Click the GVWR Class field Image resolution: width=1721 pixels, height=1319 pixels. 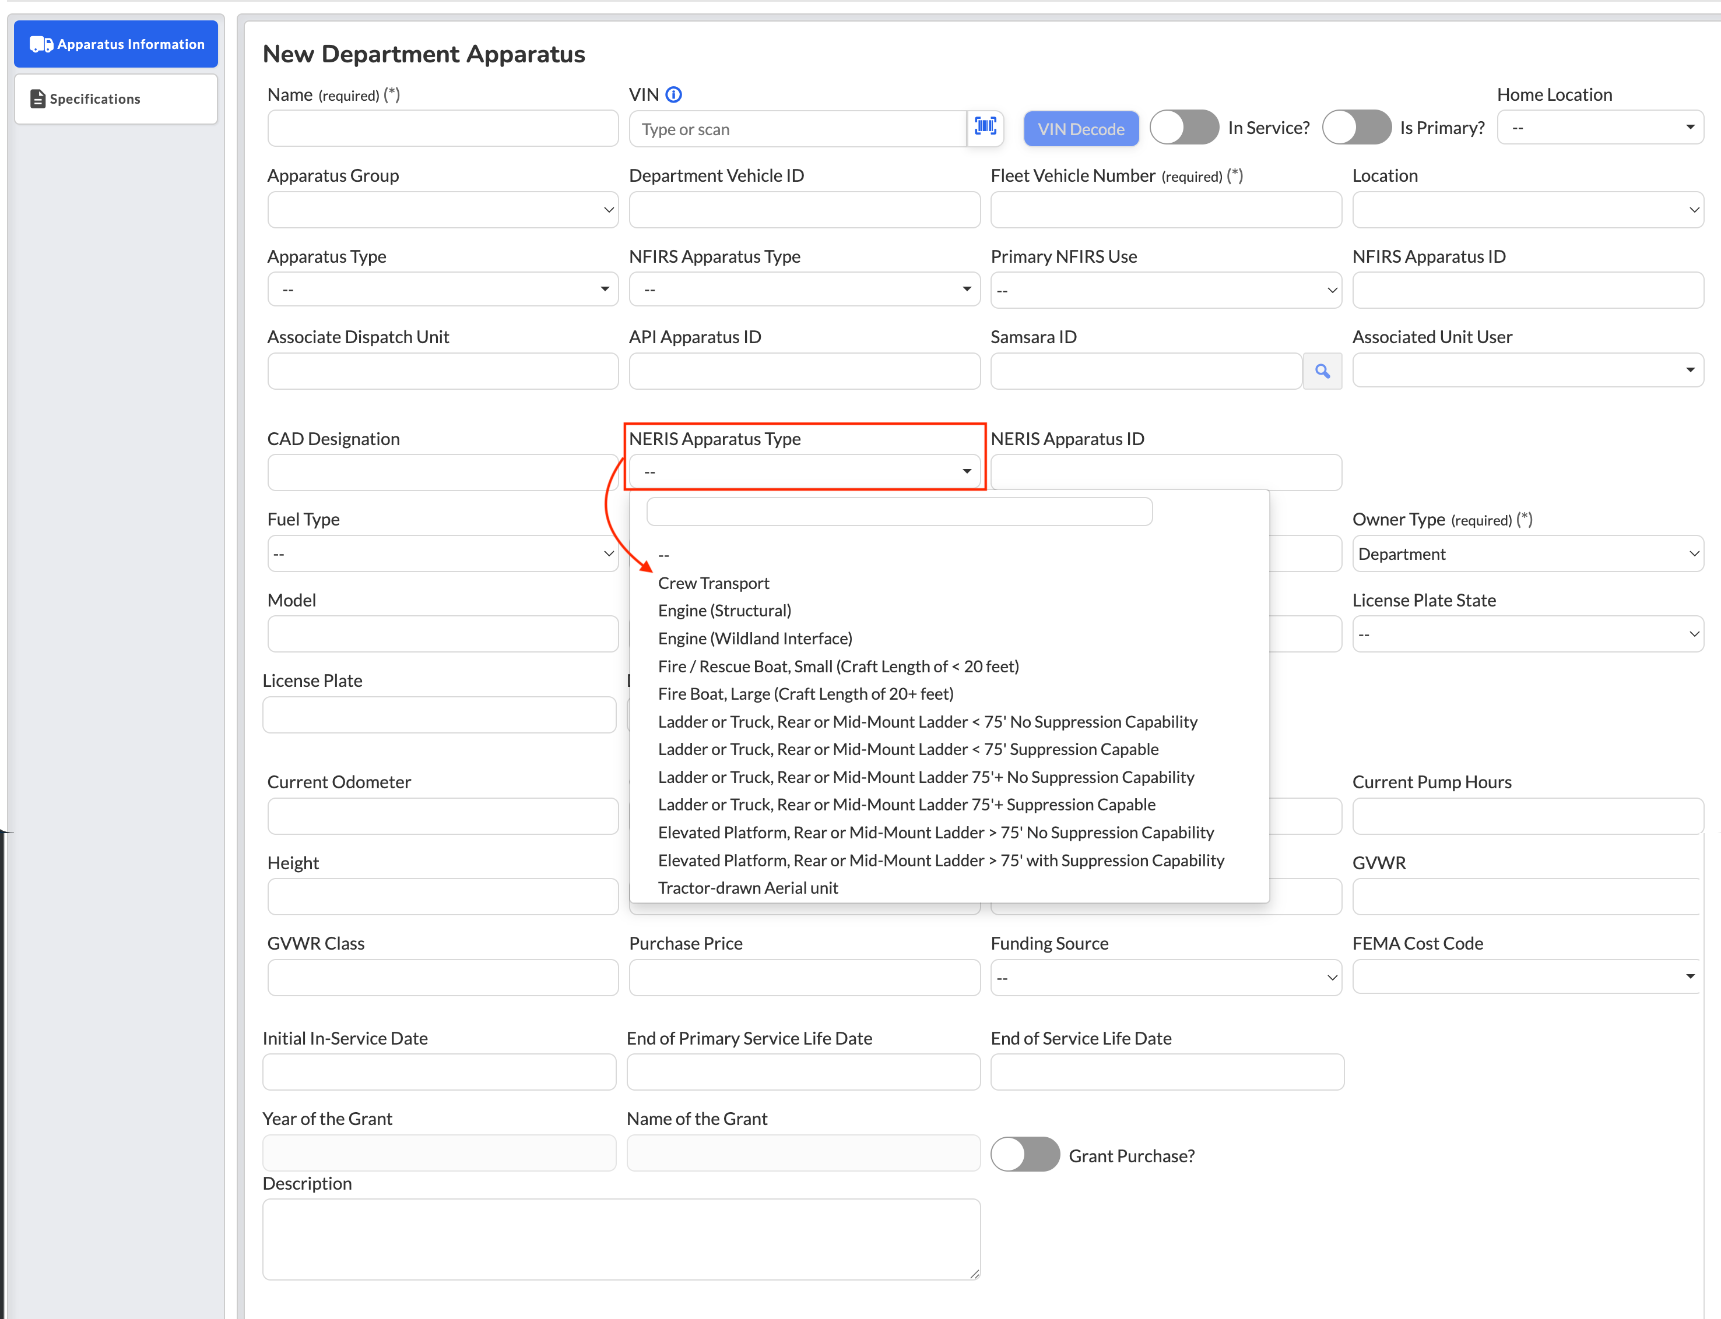point(442,978)
